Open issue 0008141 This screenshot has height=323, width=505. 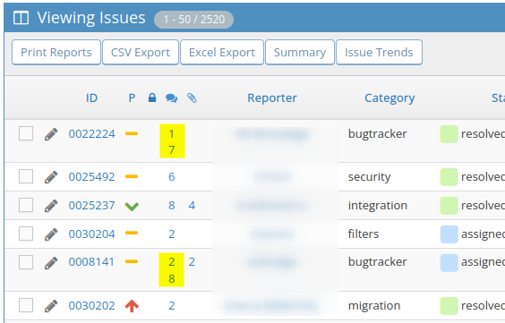(91, 262)
